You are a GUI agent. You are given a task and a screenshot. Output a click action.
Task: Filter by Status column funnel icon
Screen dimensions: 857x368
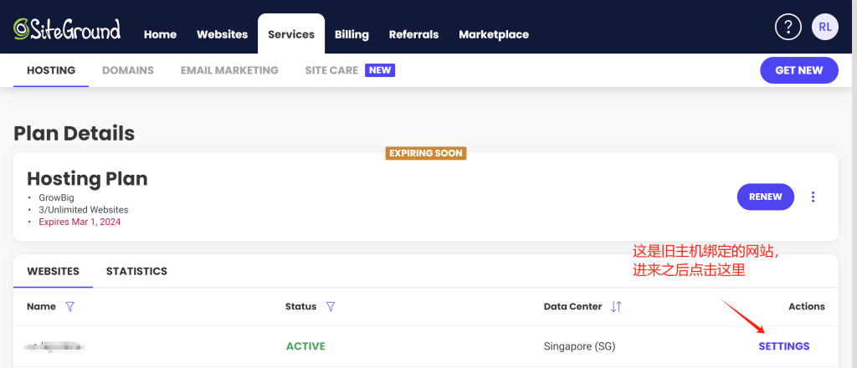point(330,307)
